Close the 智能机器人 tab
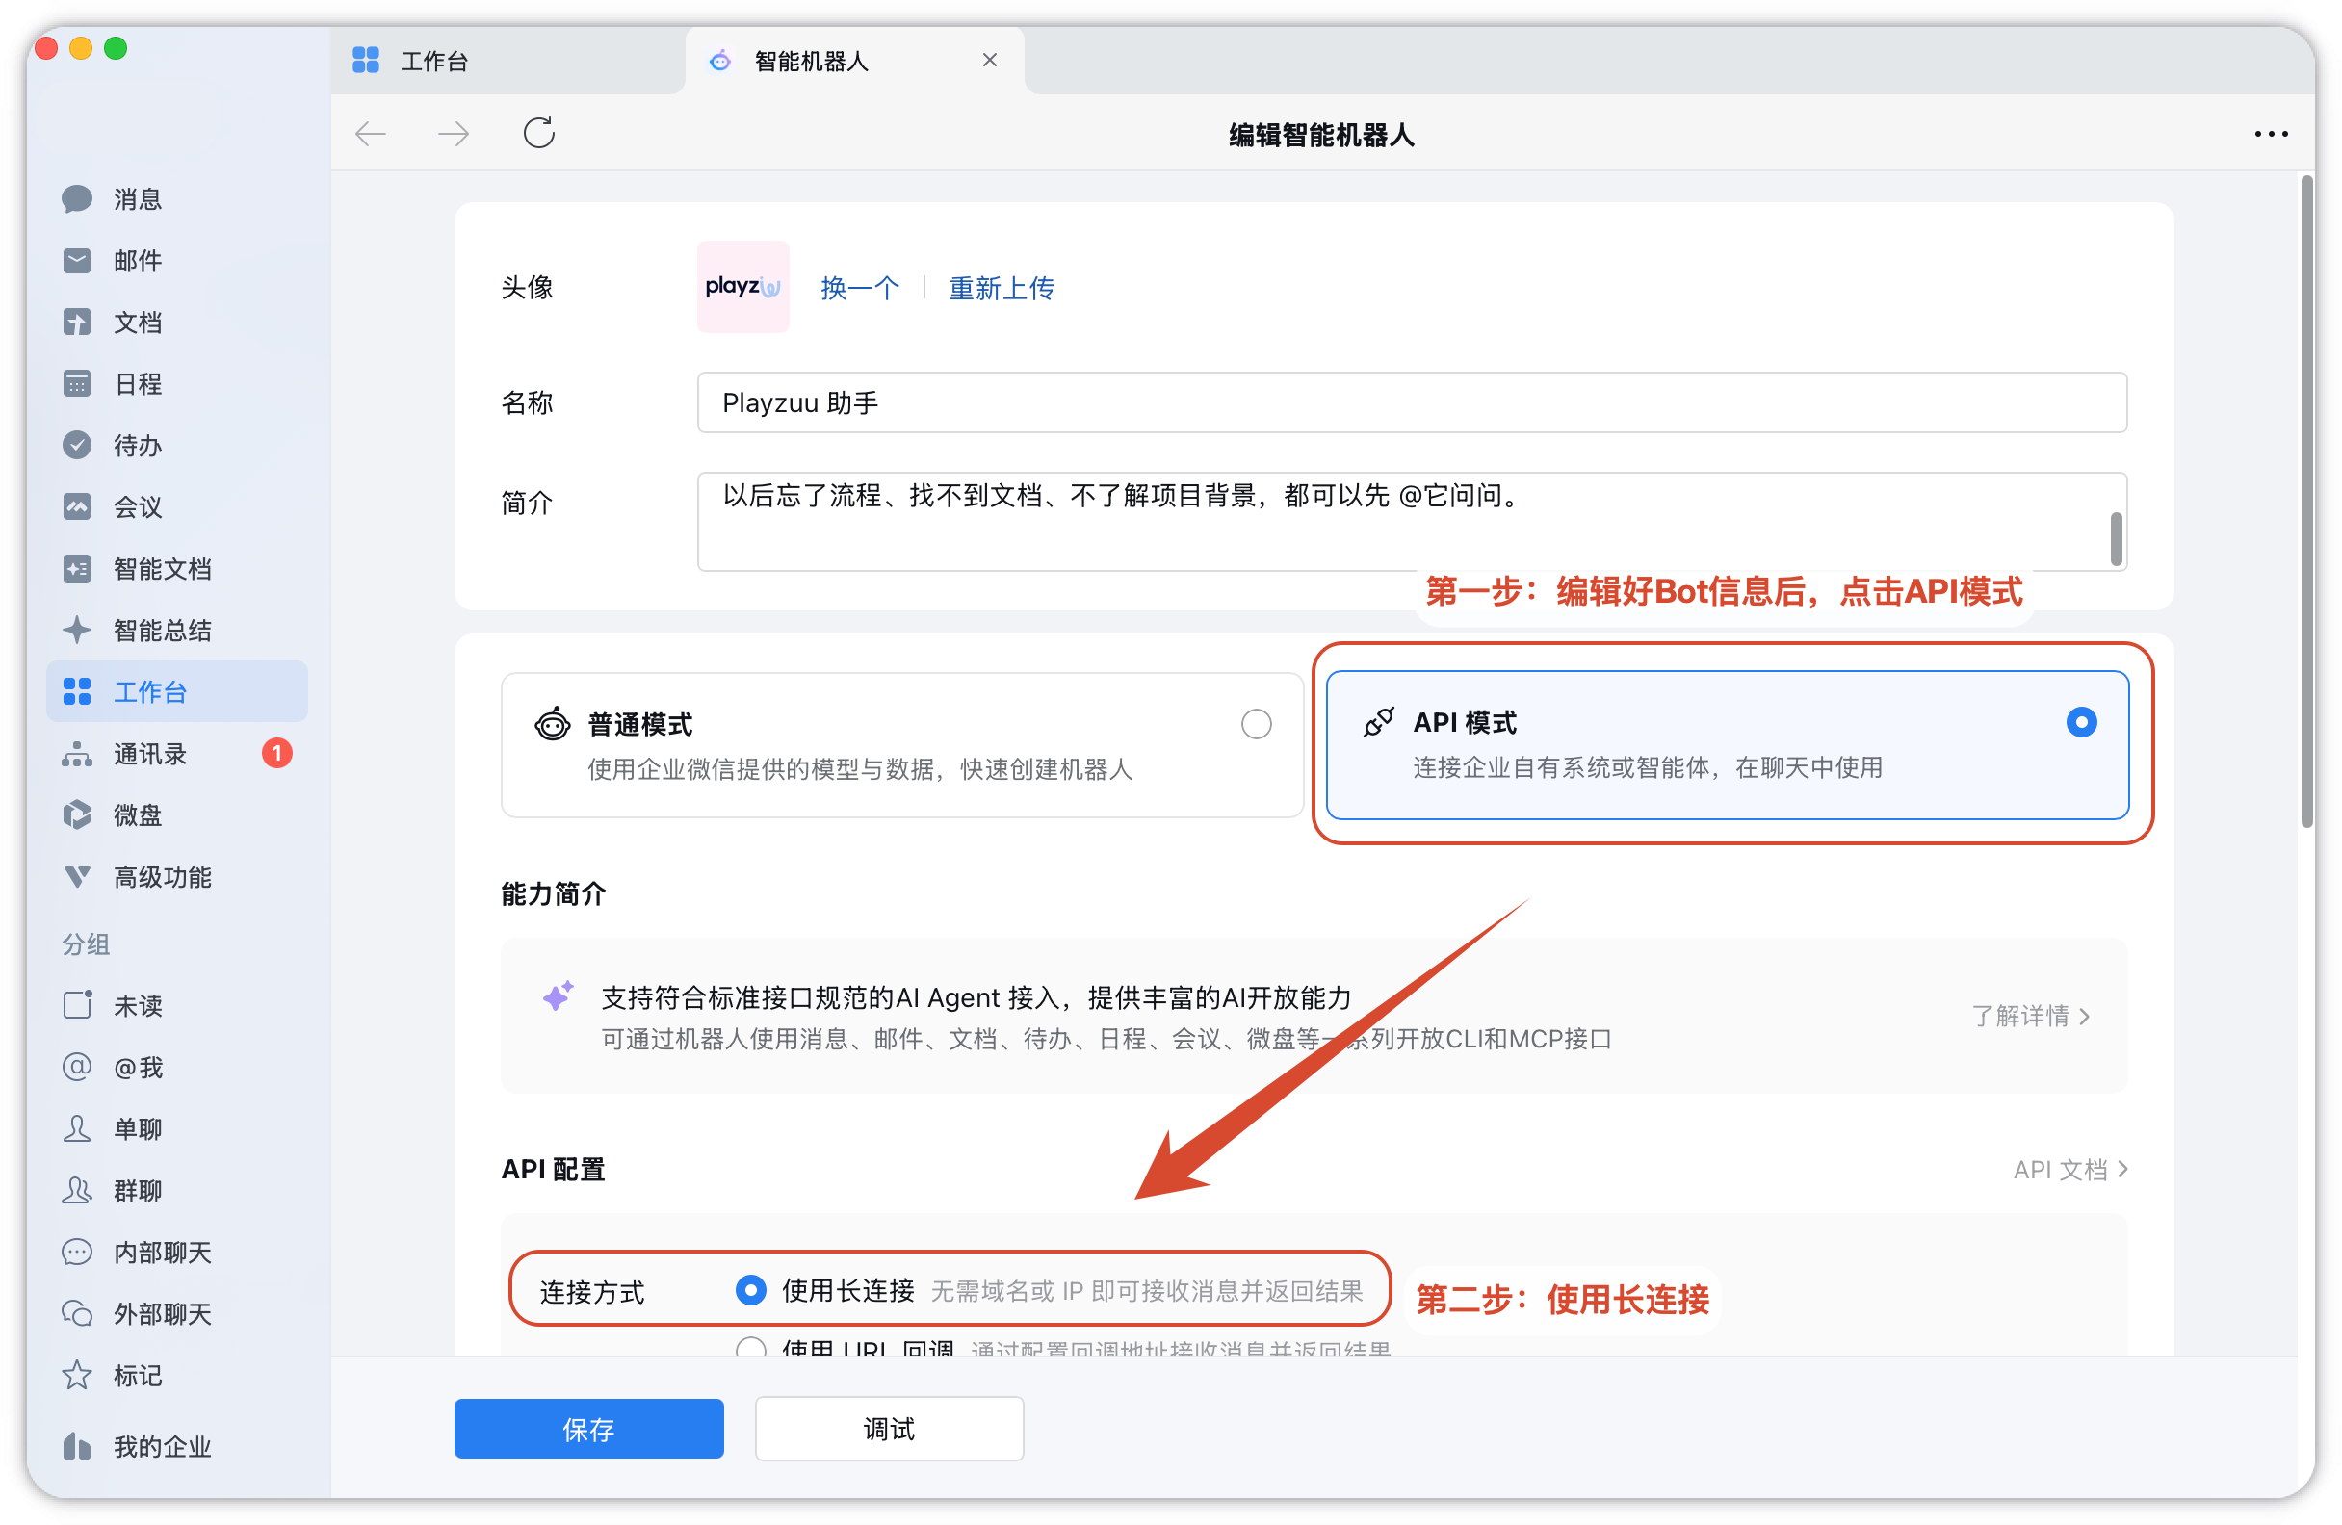The width and height of the screenshot is (2342, 1525). 990,61
